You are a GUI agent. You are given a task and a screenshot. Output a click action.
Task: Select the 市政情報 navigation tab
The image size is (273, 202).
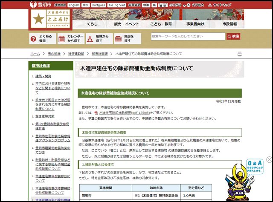point(229,24)
